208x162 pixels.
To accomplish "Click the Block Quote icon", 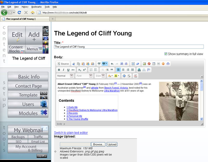I will point(112,70).
